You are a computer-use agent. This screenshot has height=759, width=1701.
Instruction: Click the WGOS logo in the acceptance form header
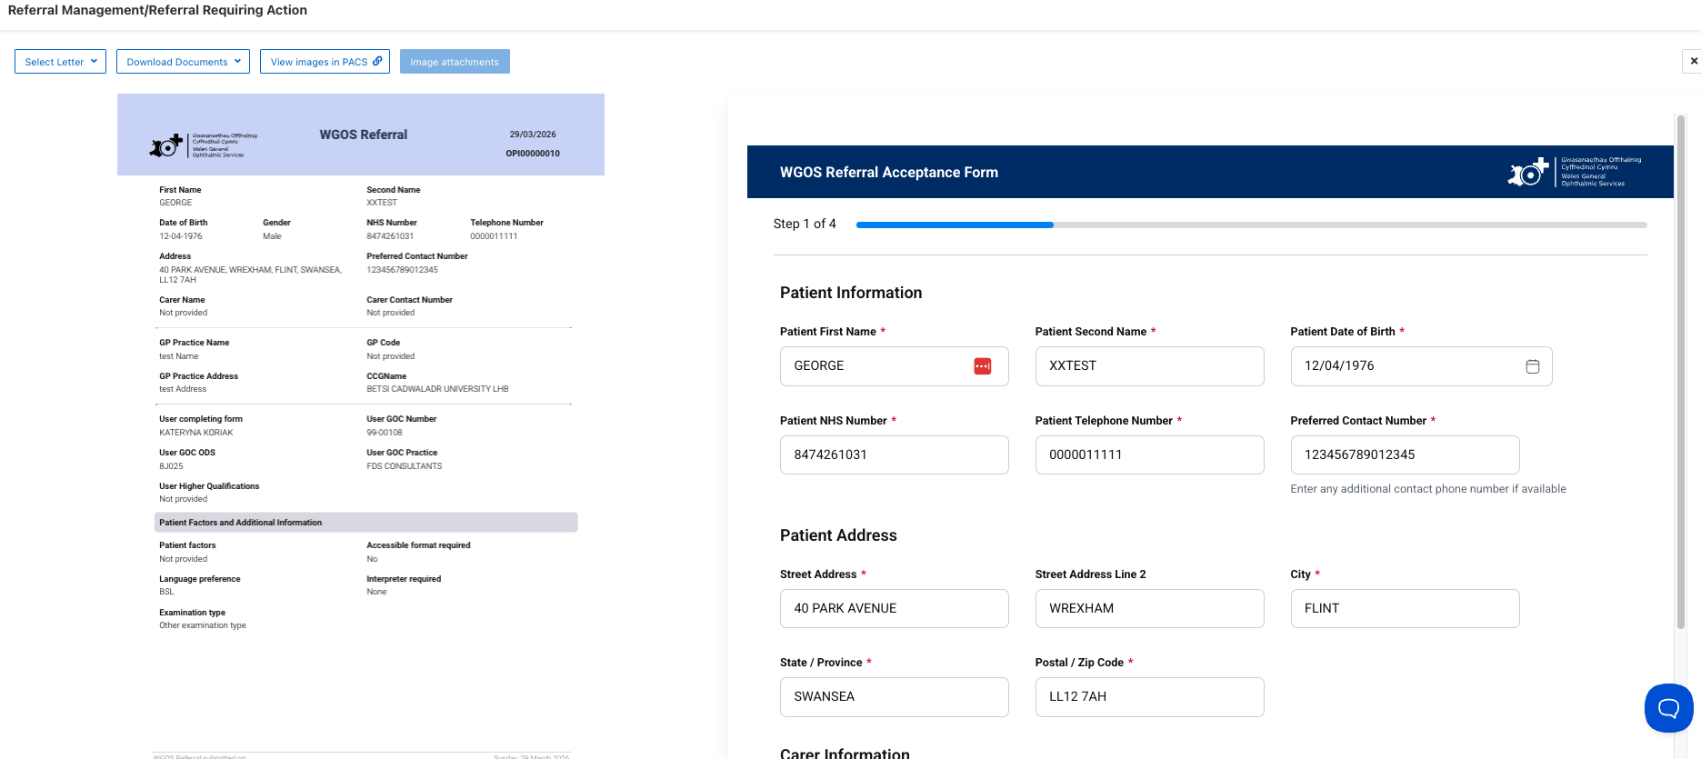point(1575,172)
